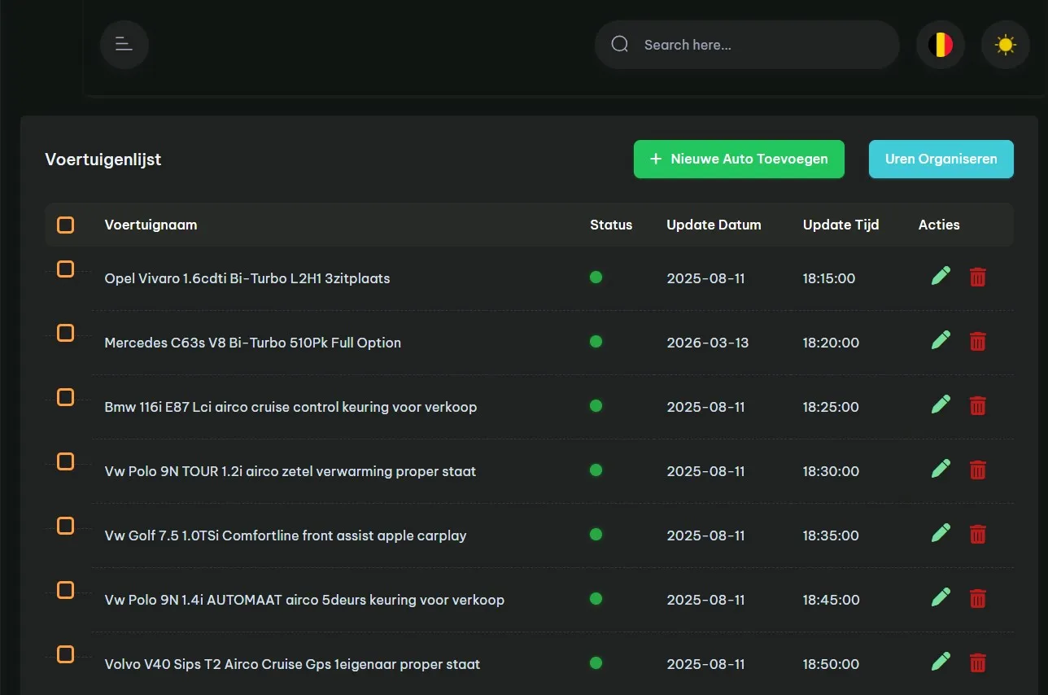This screenshot has height=695, width=1048.
Task: Edit the Opel Vivaro entry with pencil icon
Action: tap(941, 277)
